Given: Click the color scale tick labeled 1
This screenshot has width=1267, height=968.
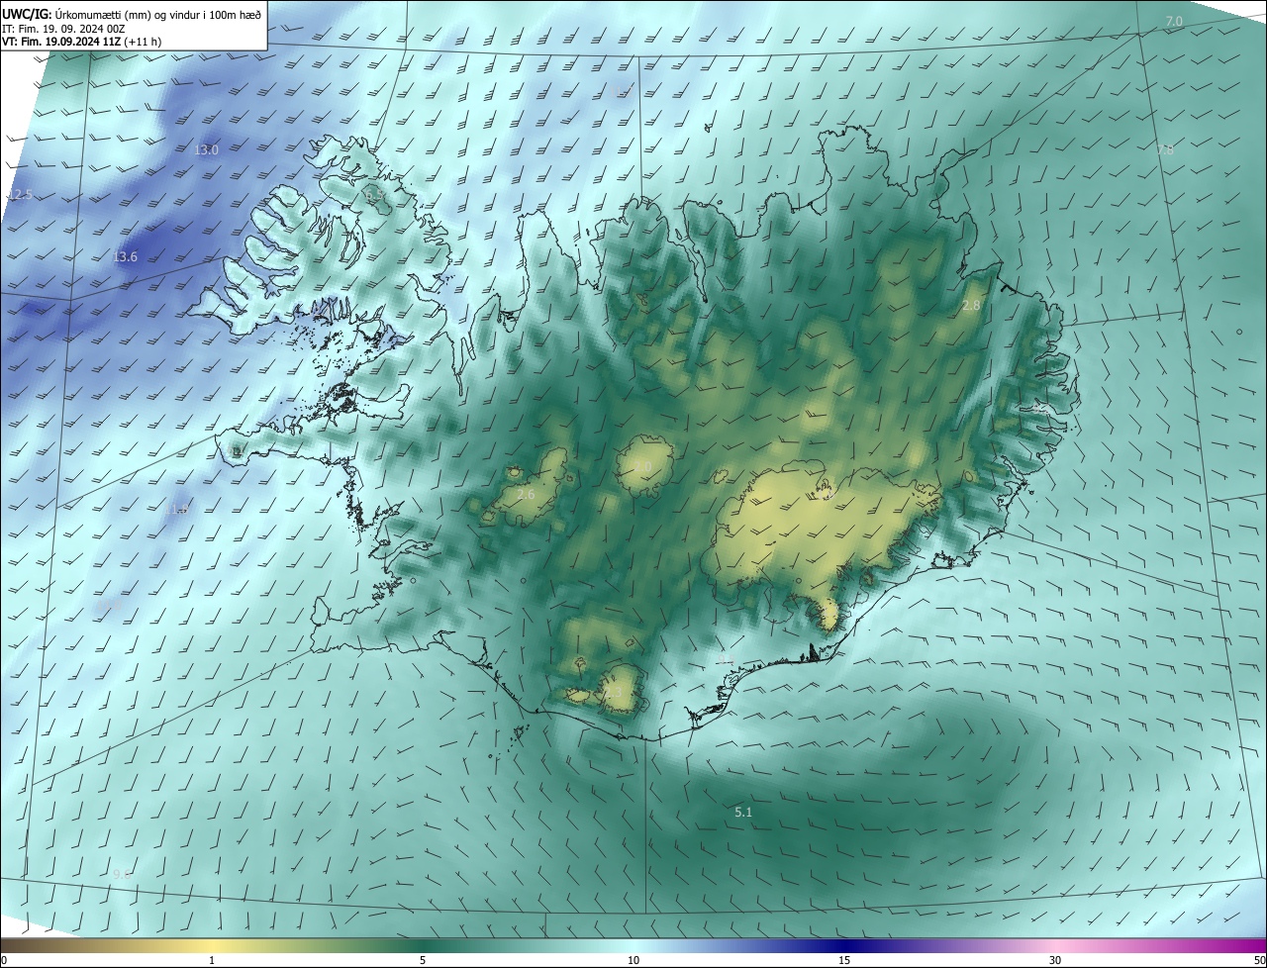Looking at the screenshot, I should pos(212,961).
